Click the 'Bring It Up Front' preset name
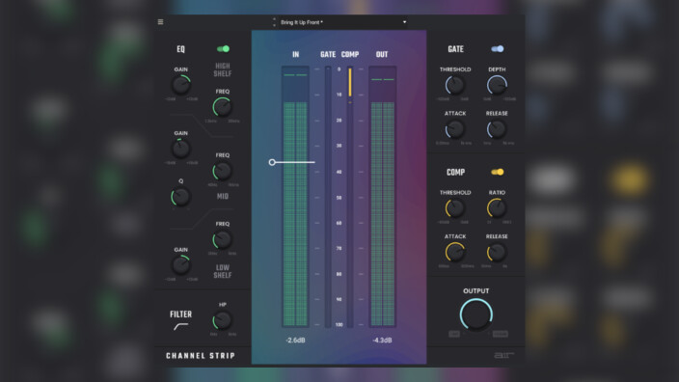Screen dimensions: 679x382 coord(301,22)
